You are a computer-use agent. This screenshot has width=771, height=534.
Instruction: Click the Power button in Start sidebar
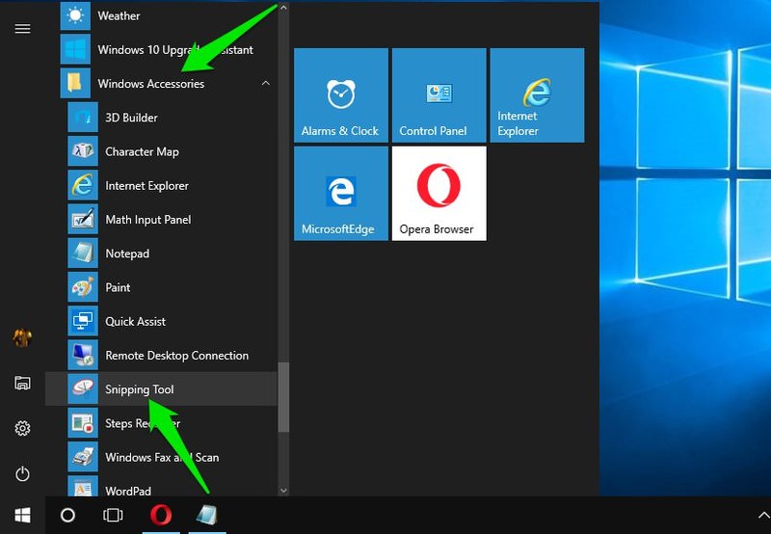click(x=22, y=474)
